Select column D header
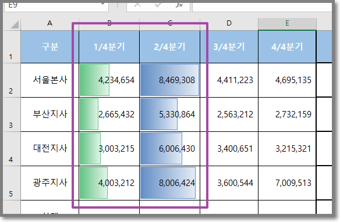Image resolution: width=340 pixels, height=222 pixels. pos(229,24)
